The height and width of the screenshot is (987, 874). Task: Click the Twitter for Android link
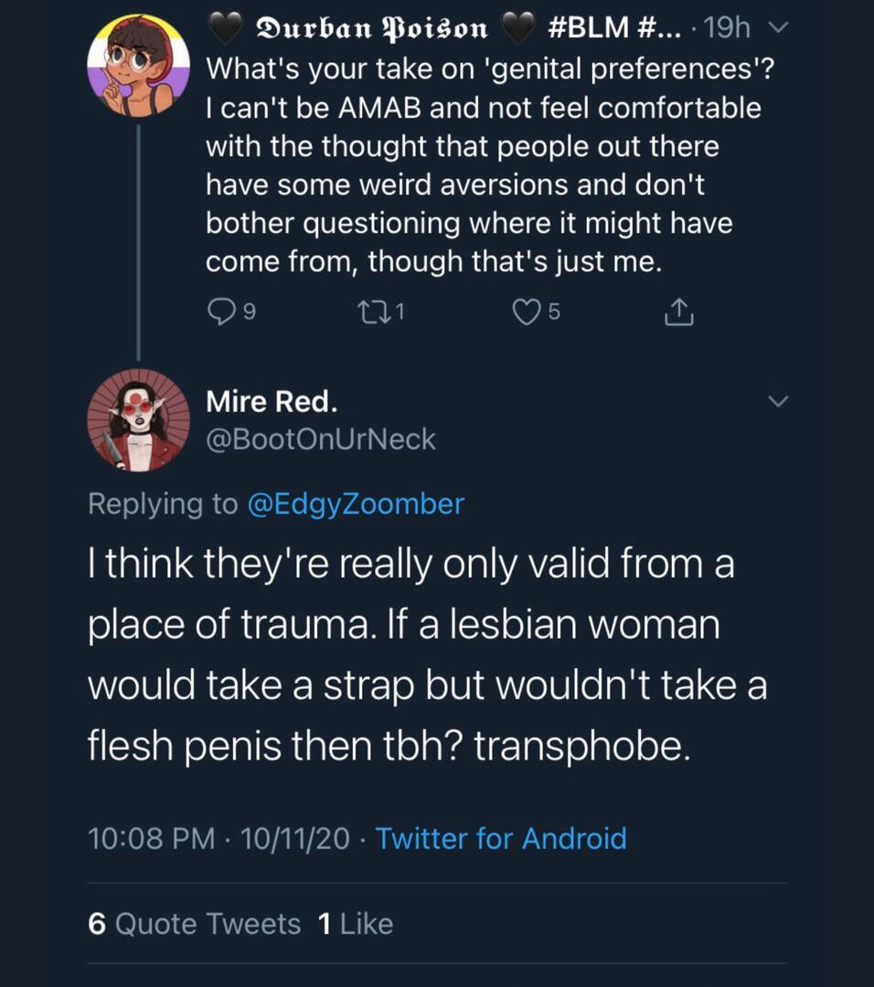point(501,838)
